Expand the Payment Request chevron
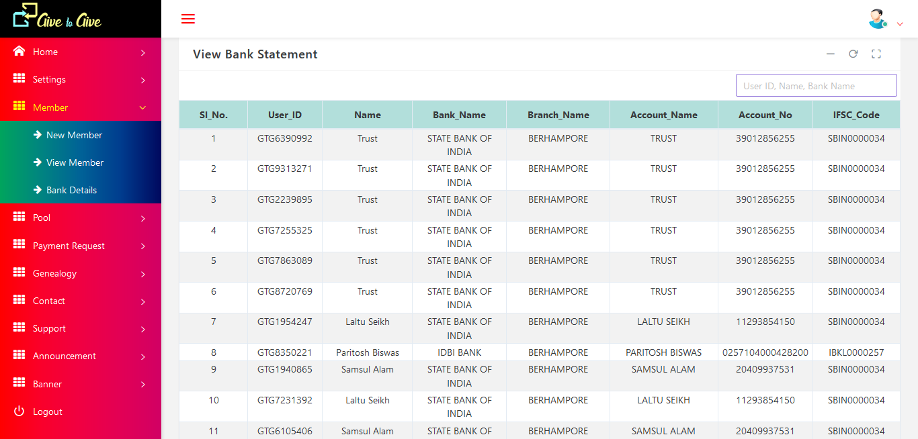 [143, 246]
